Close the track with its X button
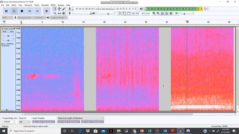 click(2, 29)
